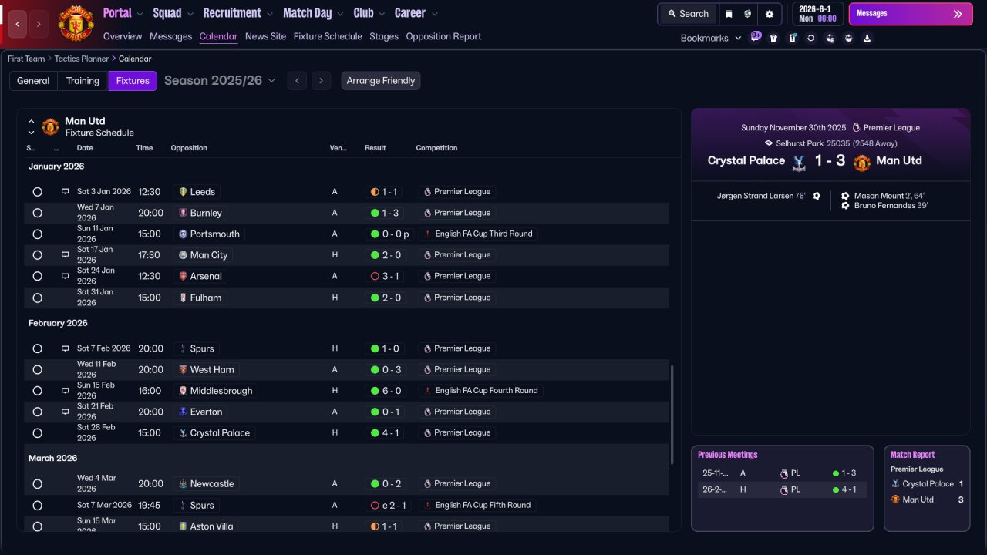Select the radio circle for Middlesbrough fixture
This screenshot has width=987, height=555.
(37, 391)
